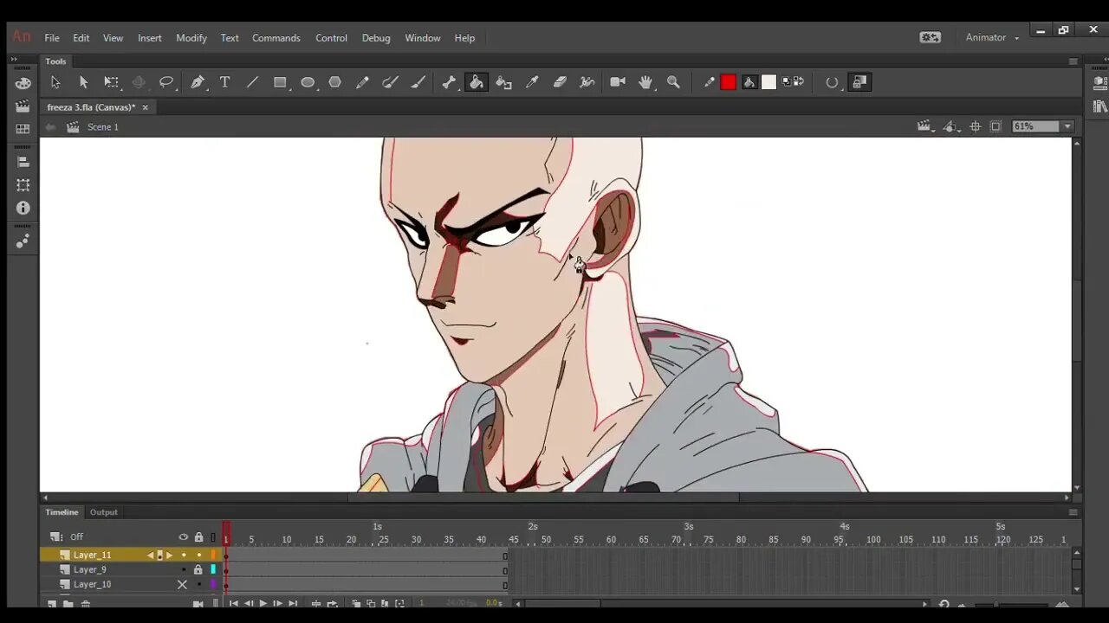Switch to the Timeline tab
The height and width of the screenshot is (623, 1109).
(x=62, y=512)
